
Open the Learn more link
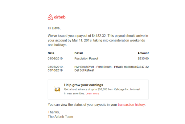click(x=92, y=93)
